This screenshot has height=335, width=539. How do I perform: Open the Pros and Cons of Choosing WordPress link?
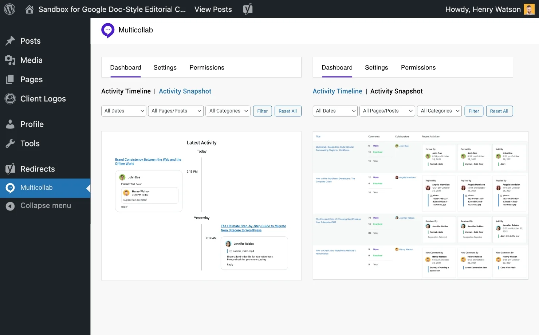338,221
